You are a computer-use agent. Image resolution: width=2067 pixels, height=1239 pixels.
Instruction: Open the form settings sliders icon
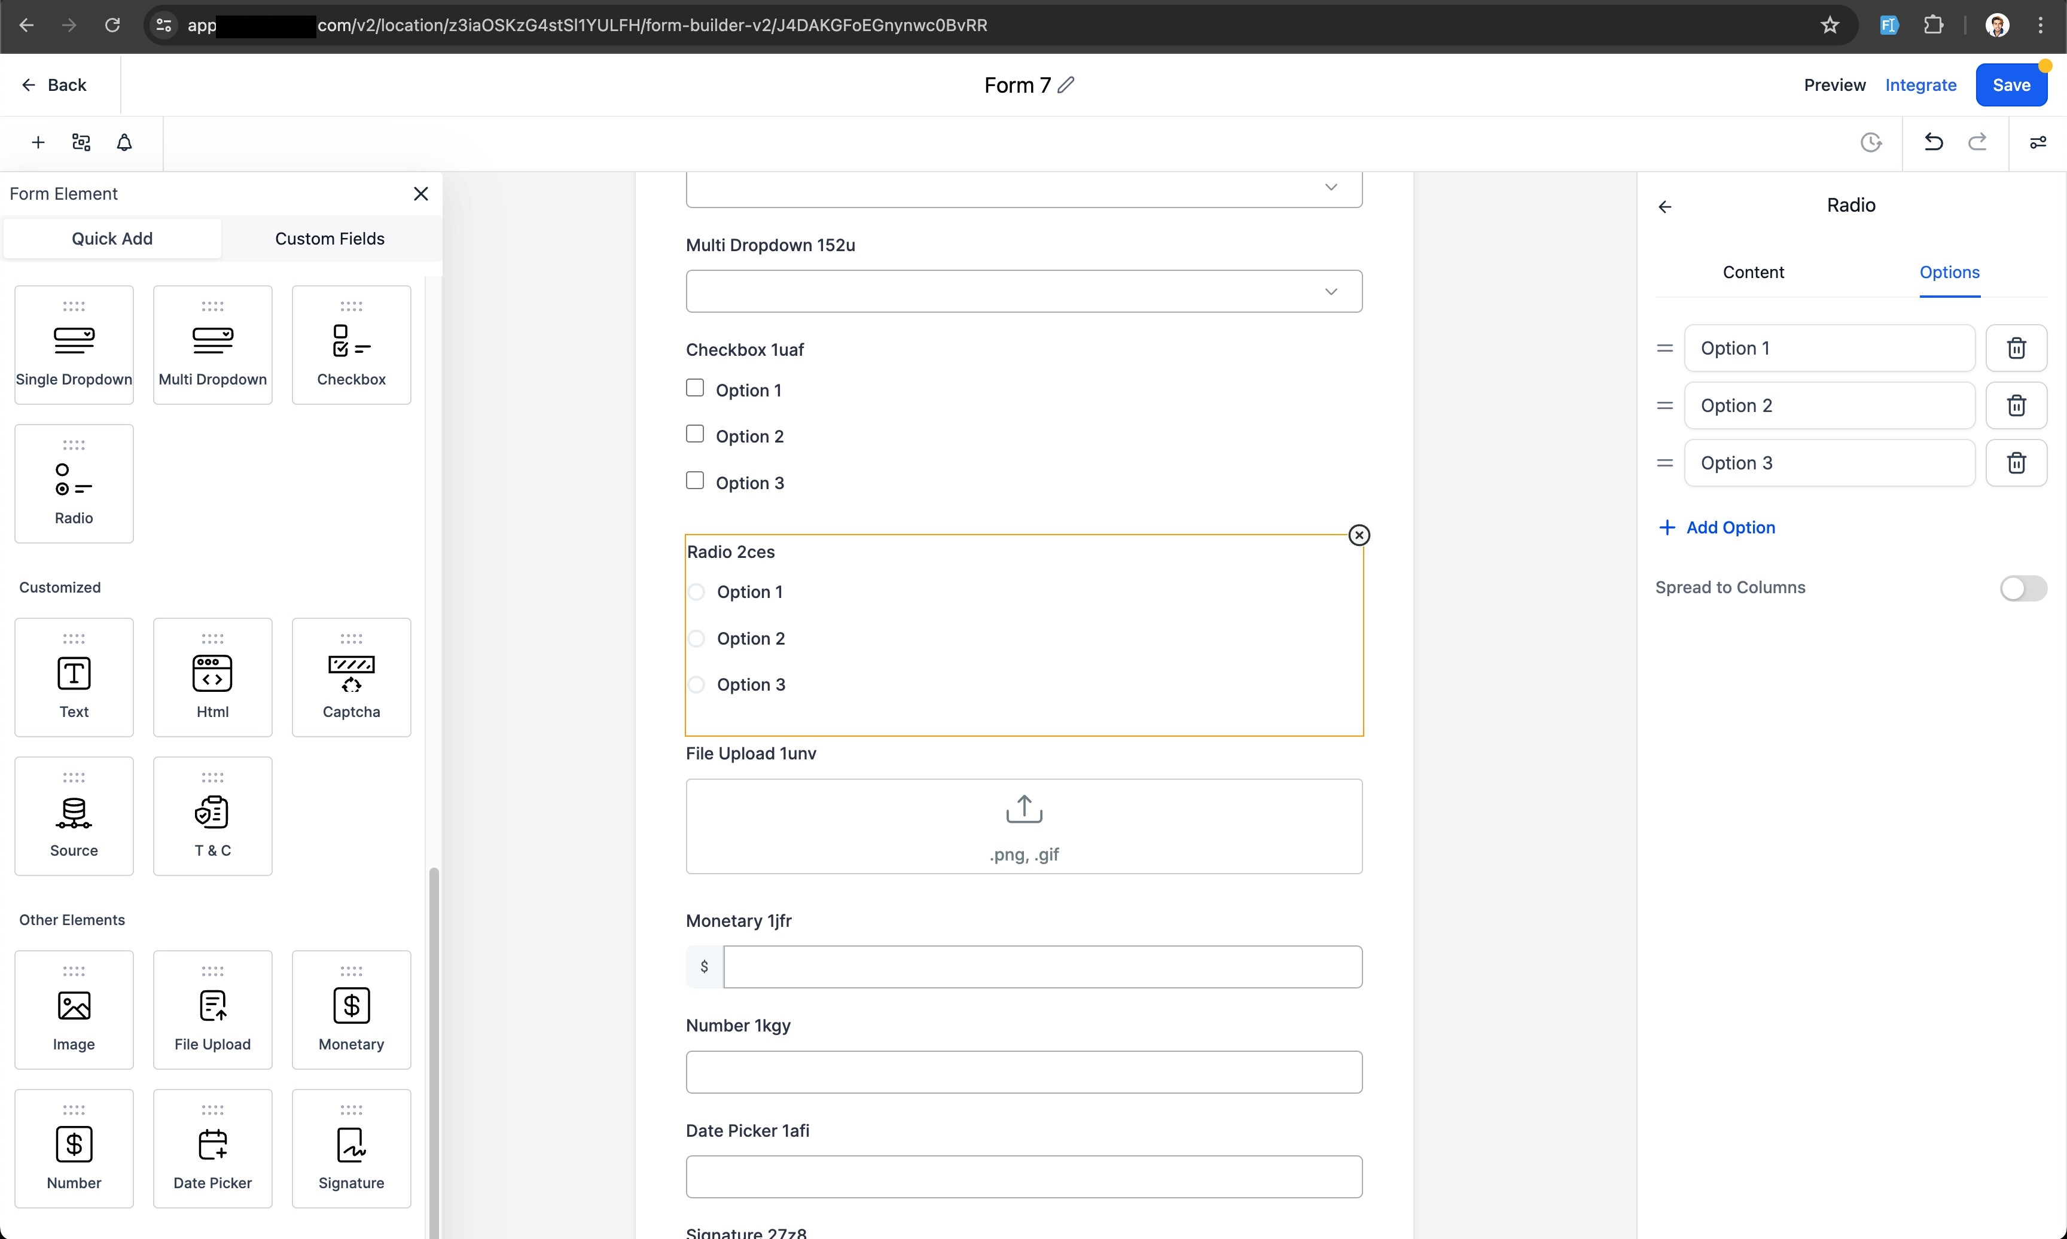2038,143
